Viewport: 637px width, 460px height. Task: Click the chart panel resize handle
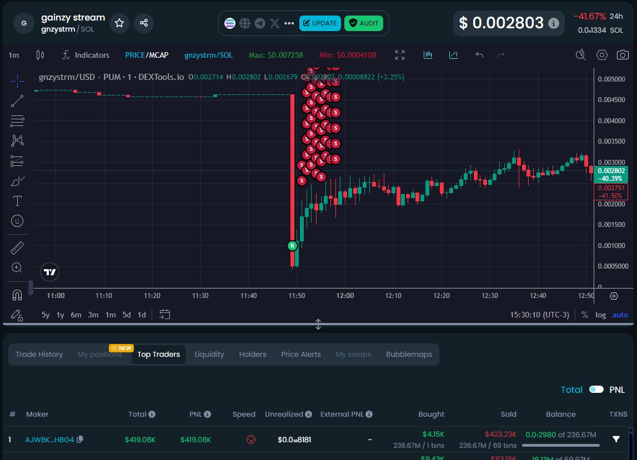pyautogui.click(x=318, y=325)
